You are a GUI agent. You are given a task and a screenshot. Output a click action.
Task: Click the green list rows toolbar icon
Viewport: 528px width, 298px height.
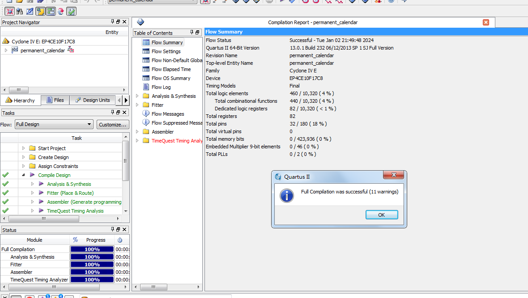point(51,12)
